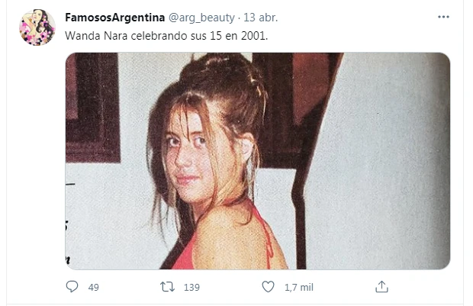Visit the FamososArgentina display name link

pos(115,18)
